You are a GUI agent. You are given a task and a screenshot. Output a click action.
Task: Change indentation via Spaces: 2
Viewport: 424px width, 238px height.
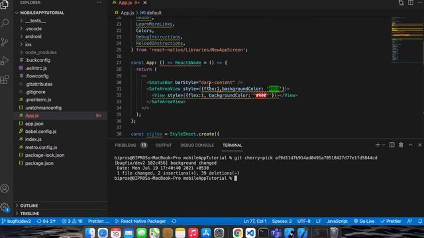[282, 221]
